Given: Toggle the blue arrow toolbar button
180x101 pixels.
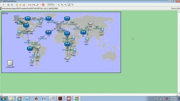Looking at the screenshot, I should 73,5.
